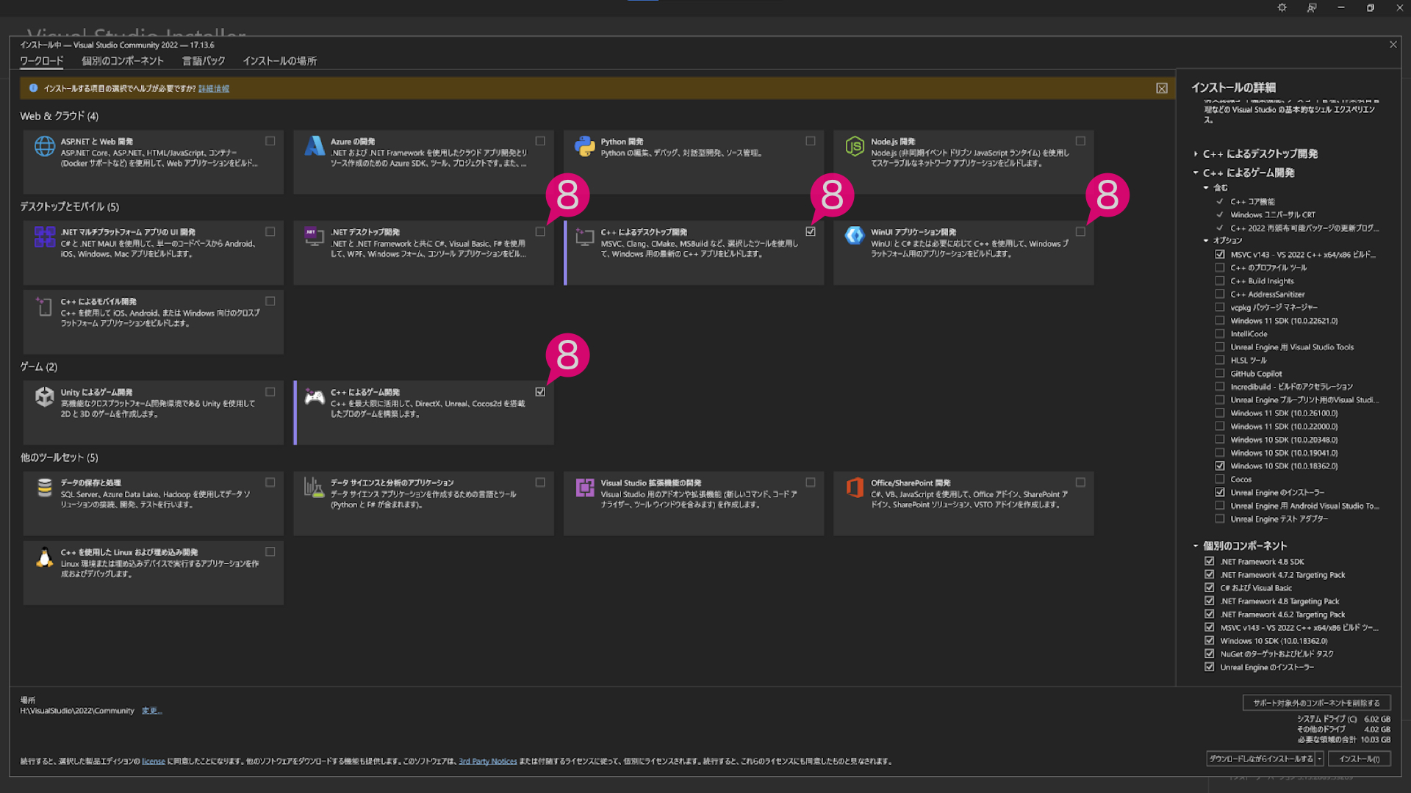Collapse the optional components section
Viewport: 1411px width, 793px height.
(x=1206, y=240)
